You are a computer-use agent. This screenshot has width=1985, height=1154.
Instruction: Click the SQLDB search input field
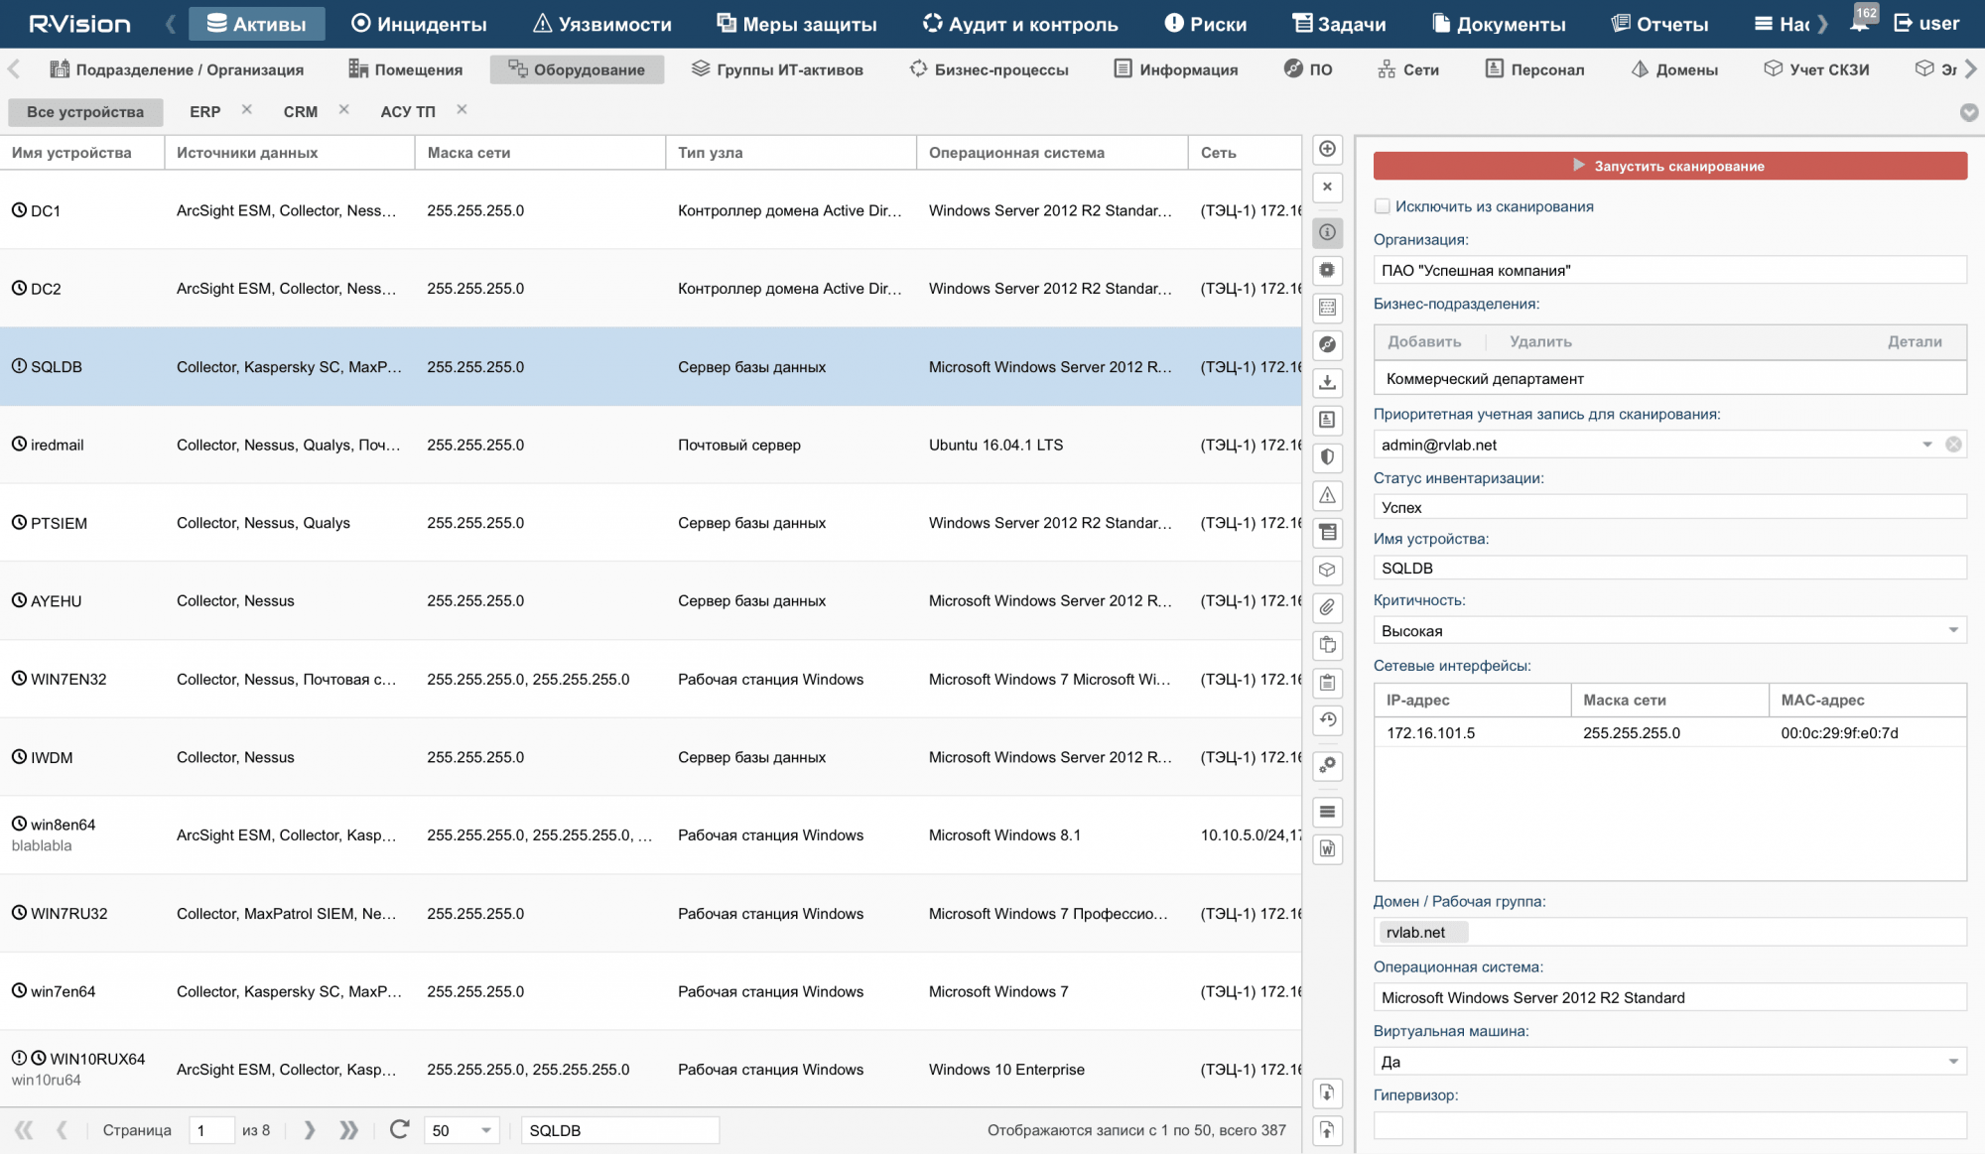click(x=619, y=1130)
